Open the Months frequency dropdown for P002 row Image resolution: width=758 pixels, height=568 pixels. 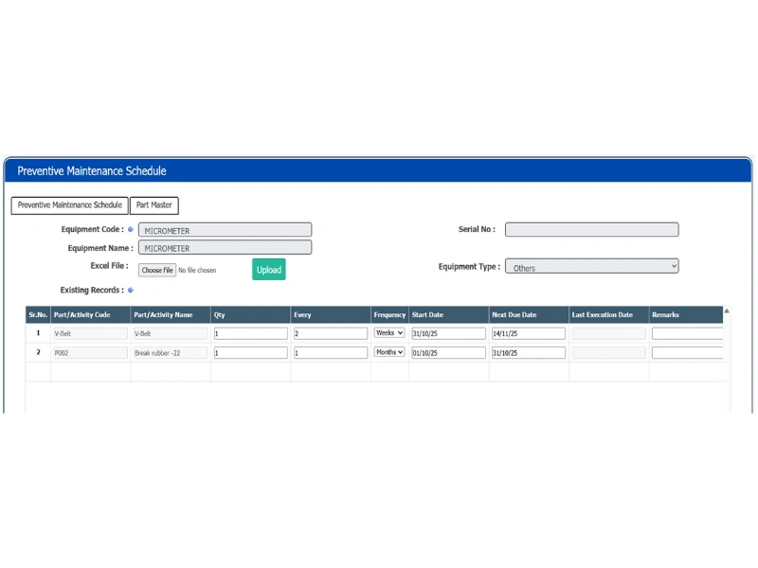point(388,352)
